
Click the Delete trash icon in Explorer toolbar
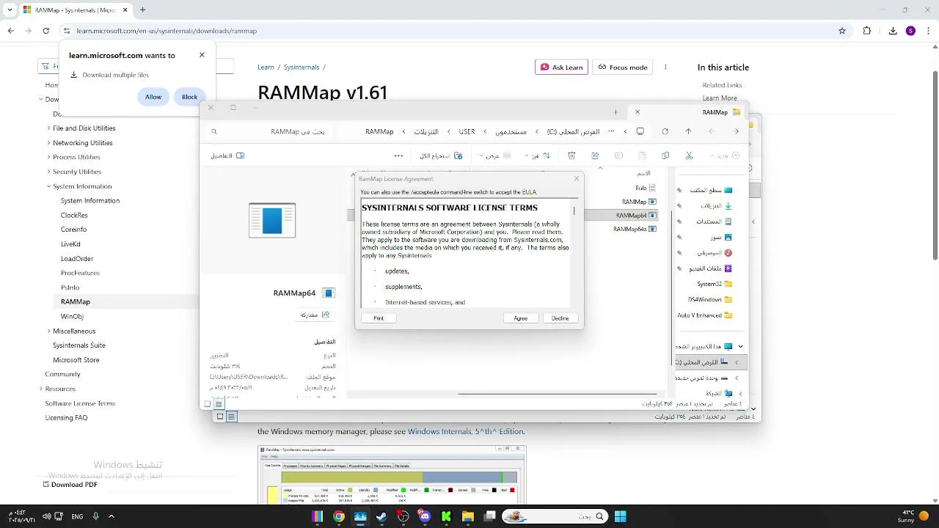[571, 155]
